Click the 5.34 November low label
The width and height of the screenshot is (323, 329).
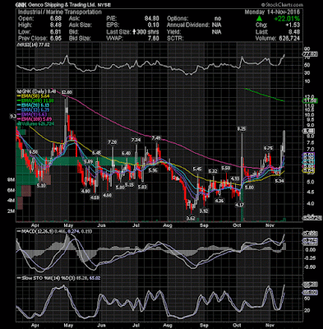click(279, 181)
